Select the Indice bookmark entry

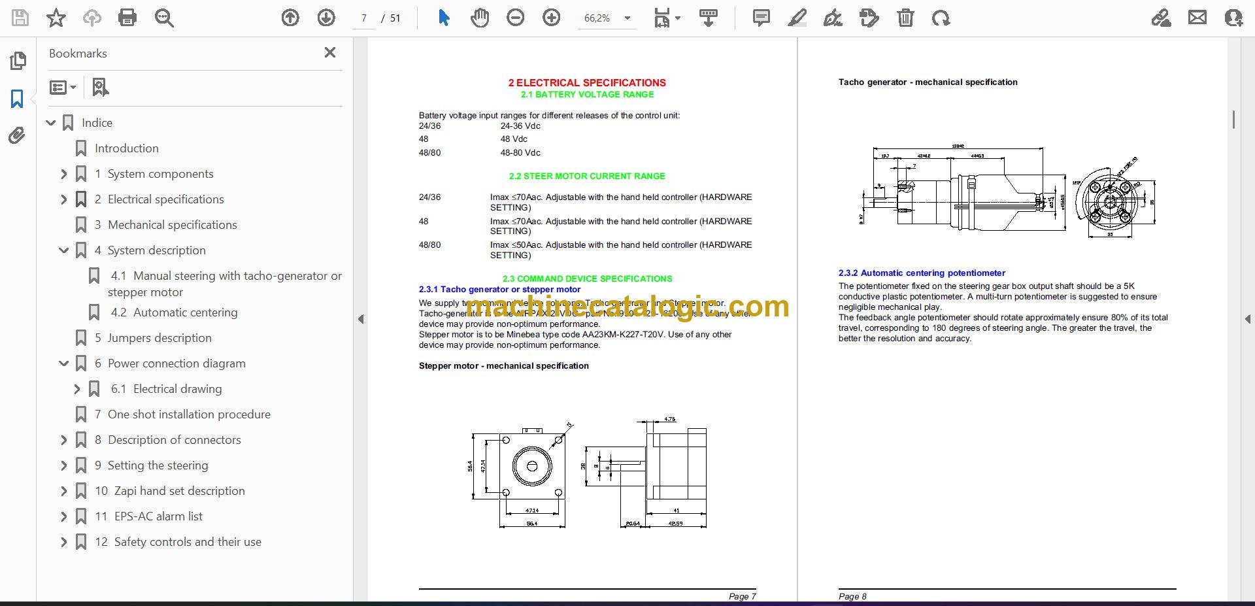[97, 123]
